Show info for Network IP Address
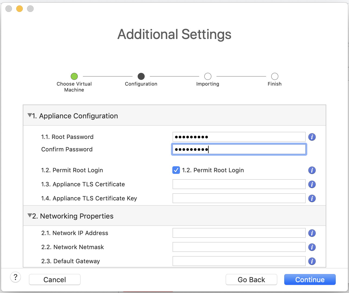 pos(312,233)
